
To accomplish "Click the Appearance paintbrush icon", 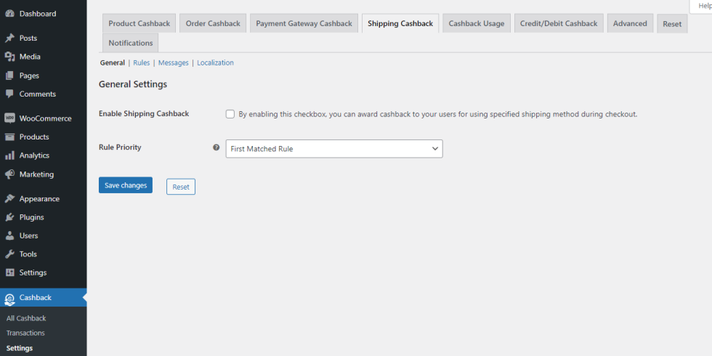I will point(9,199).
